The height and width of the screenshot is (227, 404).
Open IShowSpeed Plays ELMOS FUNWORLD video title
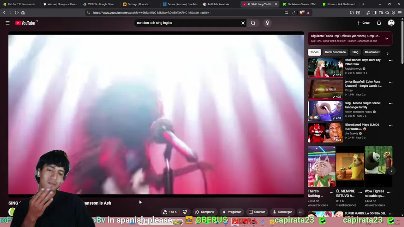pos(362,127)
